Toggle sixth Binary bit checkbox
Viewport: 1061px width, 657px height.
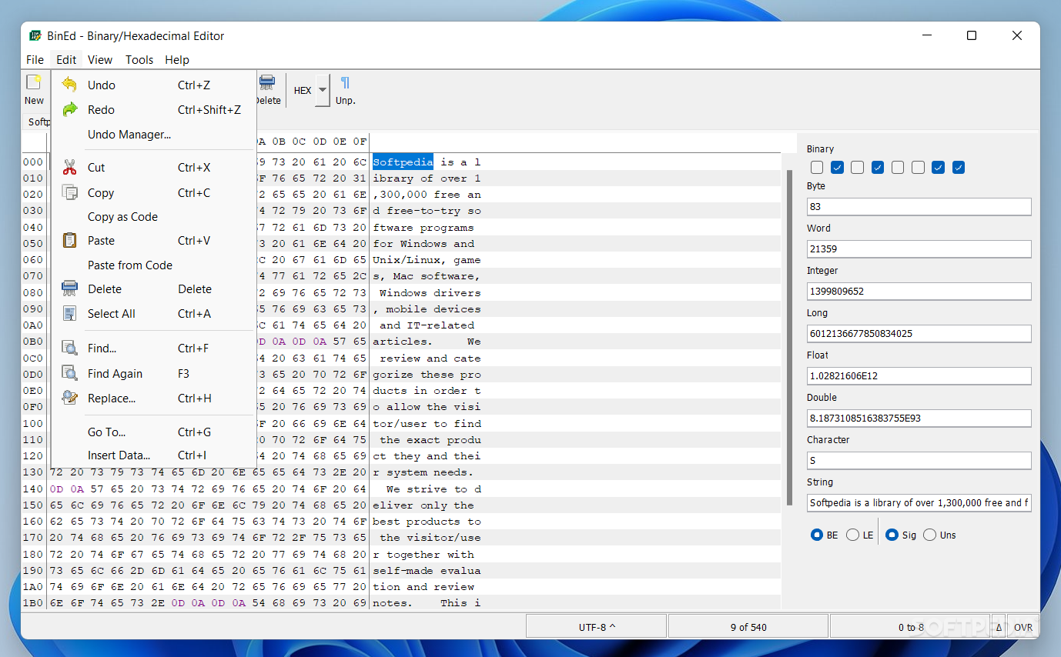pos(918,168)
